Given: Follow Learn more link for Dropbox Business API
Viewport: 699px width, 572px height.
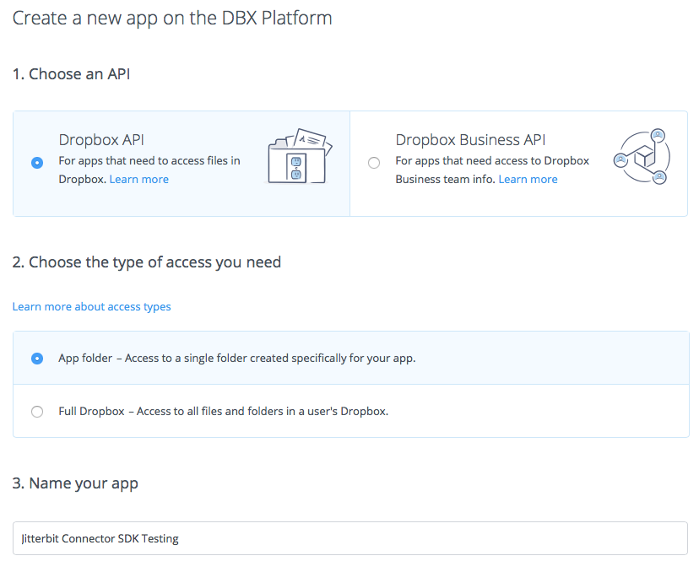Looking at the screenshot, I should point(528,179).
